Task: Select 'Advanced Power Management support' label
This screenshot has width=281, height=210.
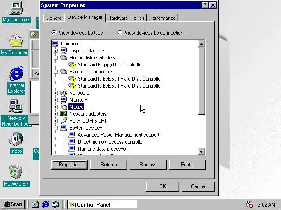Action: click(118, 135)
